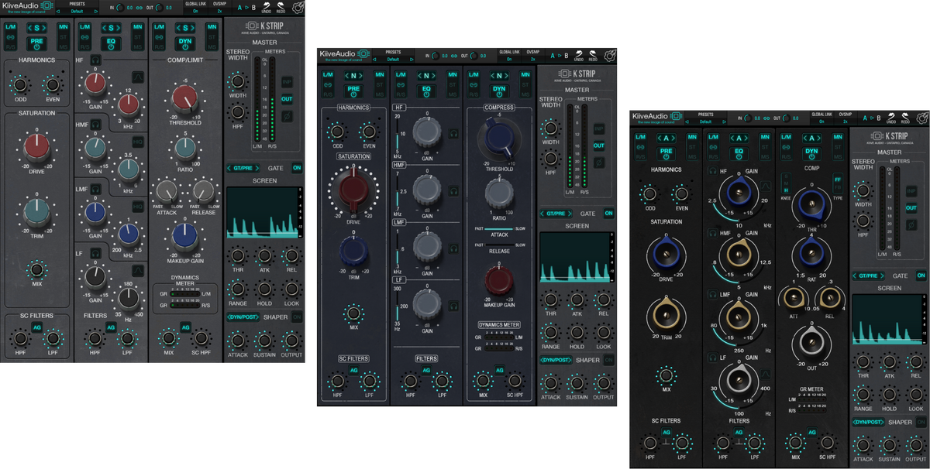The height and width of the screenshot is (469, 930).
Task: Click phase invert icon in S-style master
Action: (x=286, y=117)
